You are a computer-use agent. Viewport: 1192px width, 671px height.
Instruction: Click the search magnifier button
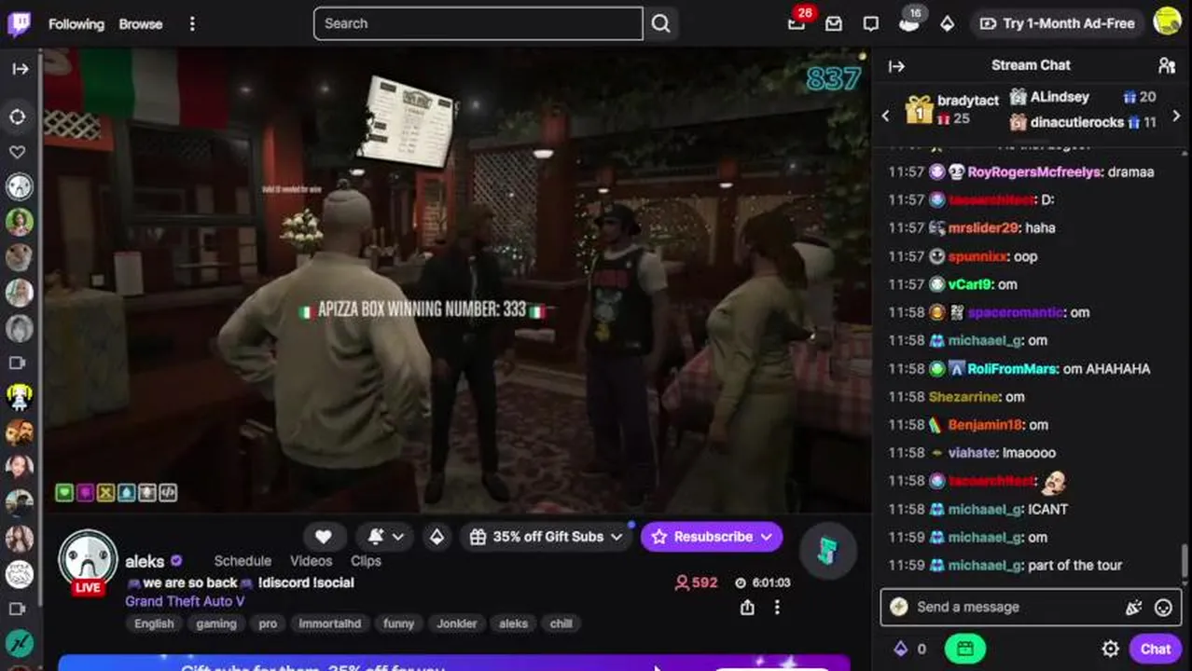[661, 24]
